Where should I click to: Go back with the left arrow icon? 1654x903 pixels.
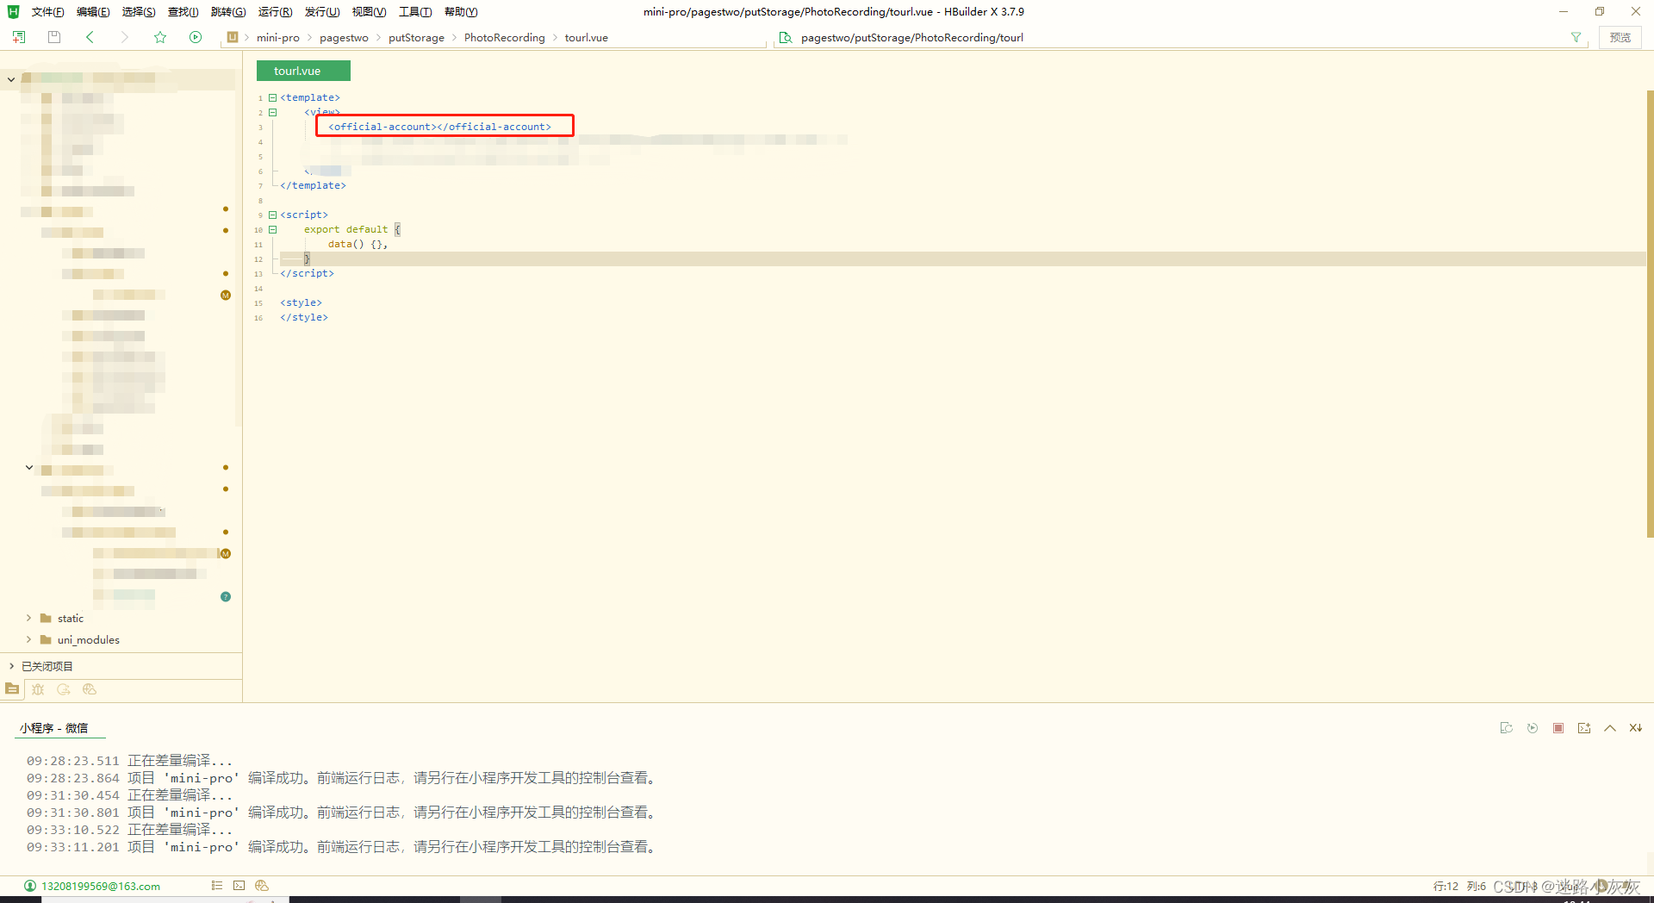click(90, 37)
